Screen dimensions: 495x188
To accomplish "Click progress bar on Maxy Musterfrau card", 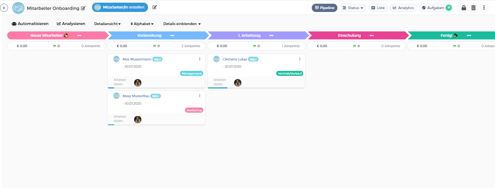I will click(156, 124).
